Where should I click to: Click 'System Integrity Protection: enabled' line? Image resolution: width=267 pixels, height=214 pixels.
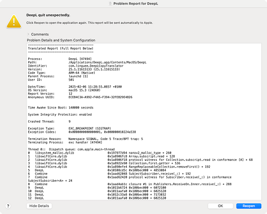tap(60, 115)
